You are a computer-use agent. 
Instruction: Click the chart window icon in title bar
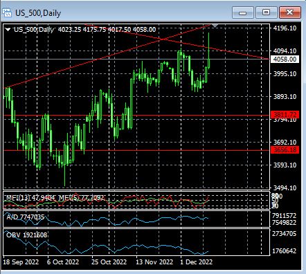point(7,12)
